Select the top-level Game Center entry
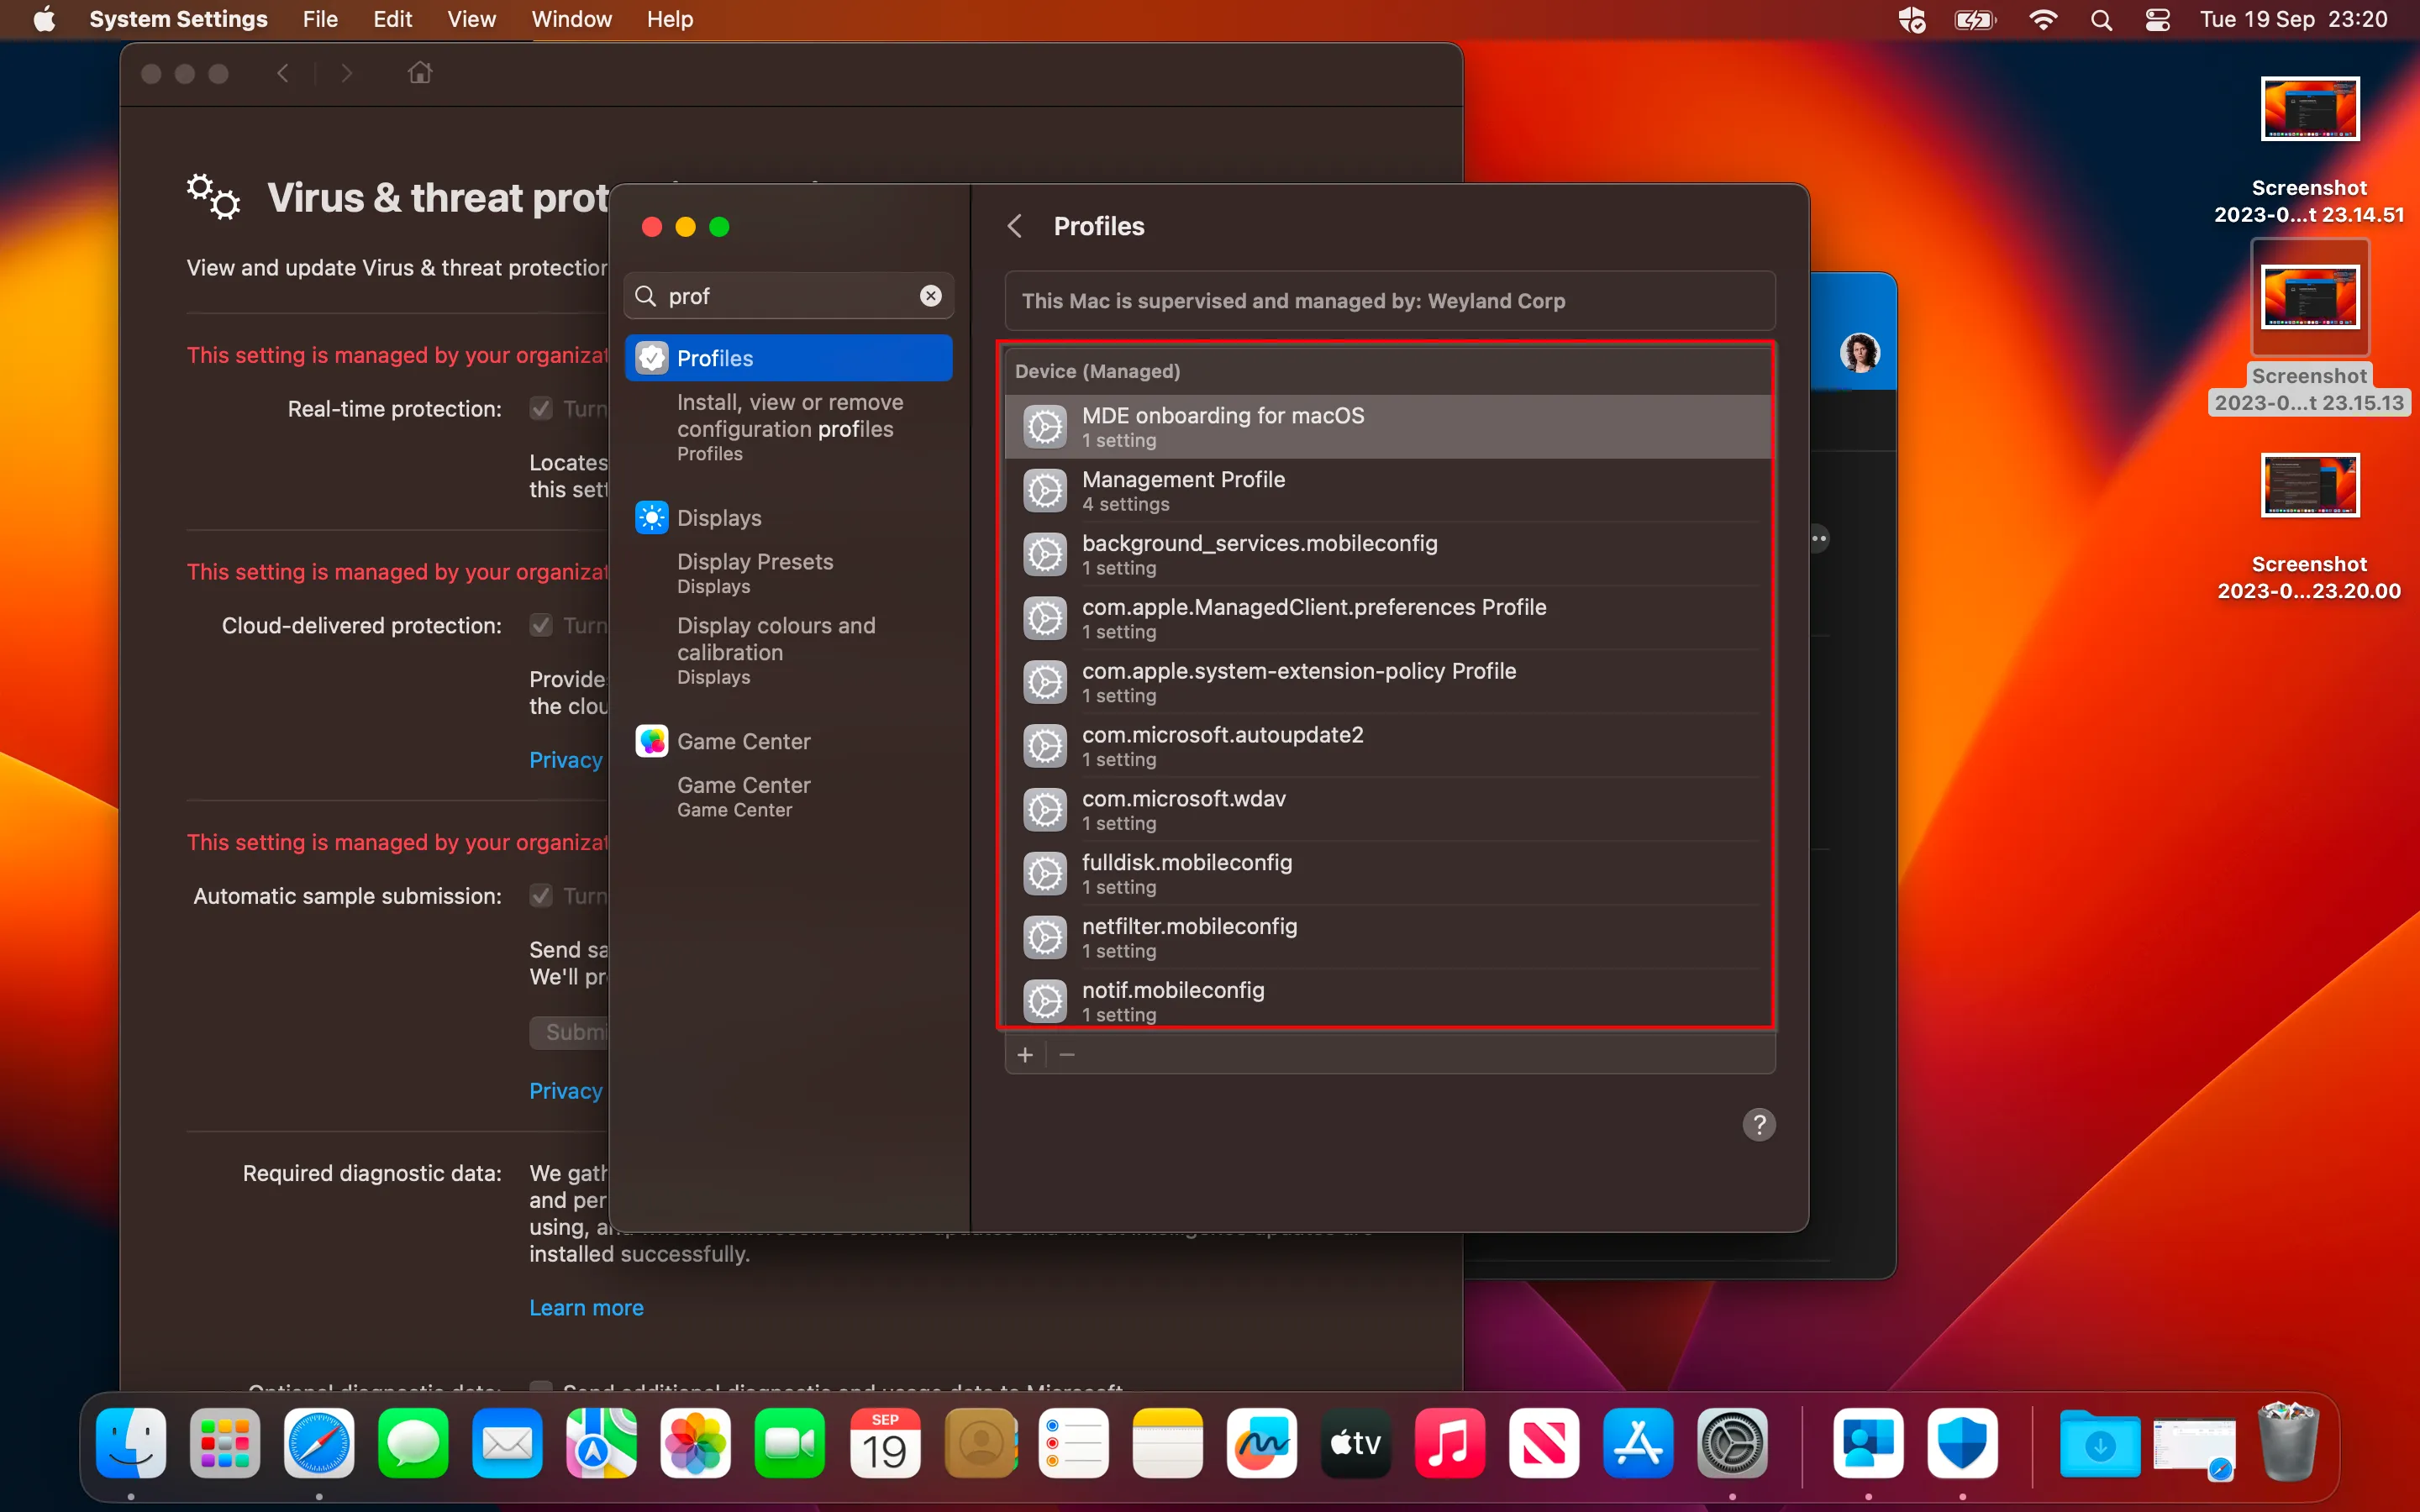2420x1512 pixels. pos(789,742)
